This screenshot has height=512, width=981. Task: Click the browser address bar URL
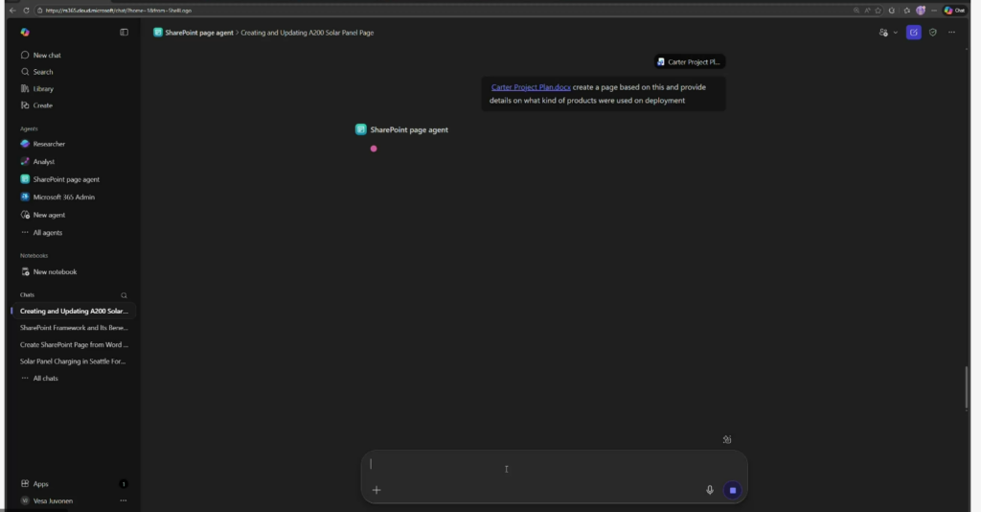pyautogui.click(x=118, y=11)
